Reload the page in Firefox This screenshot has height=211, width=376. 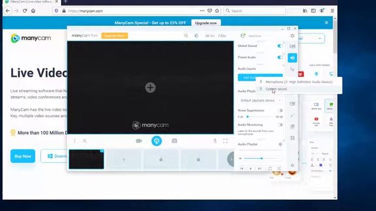tap(25, 11)
